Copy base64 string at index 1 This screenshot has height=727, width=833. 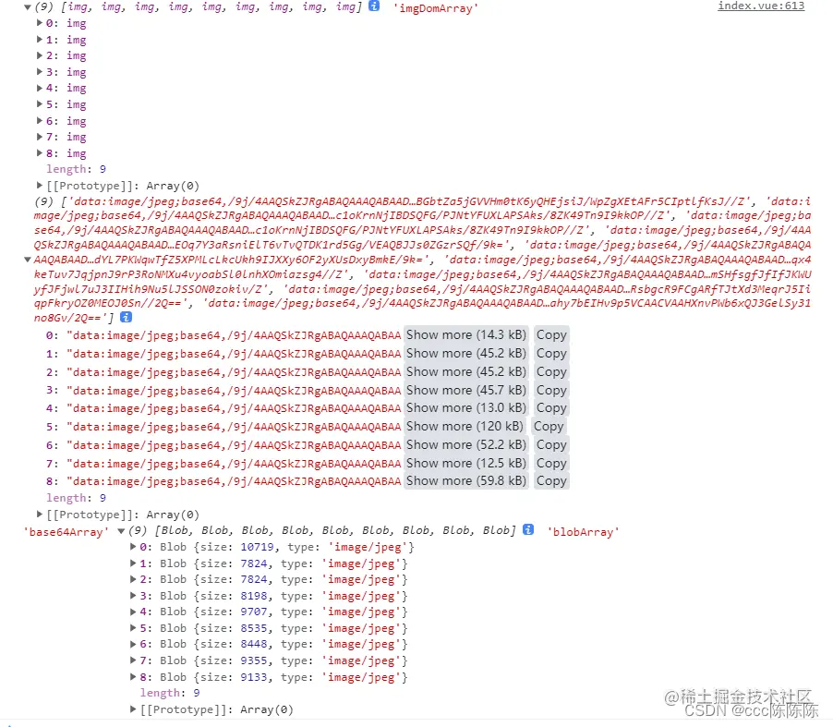point(551,354)
